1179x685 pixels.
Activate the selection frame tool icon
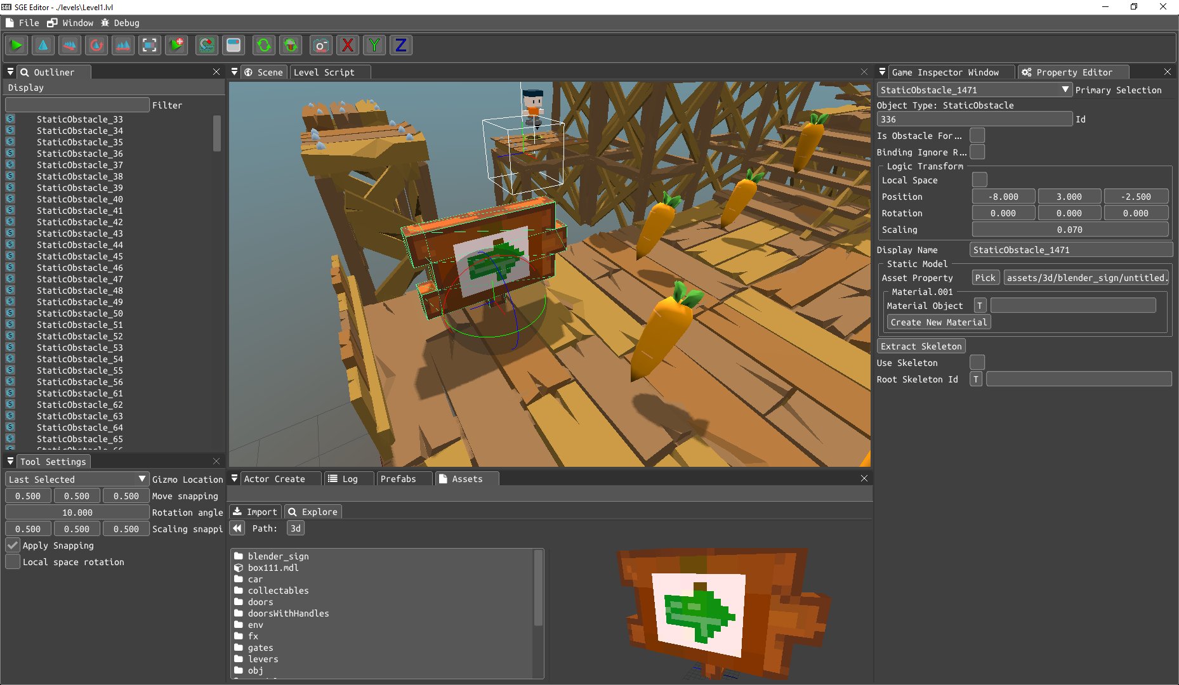tap(150, 45)
